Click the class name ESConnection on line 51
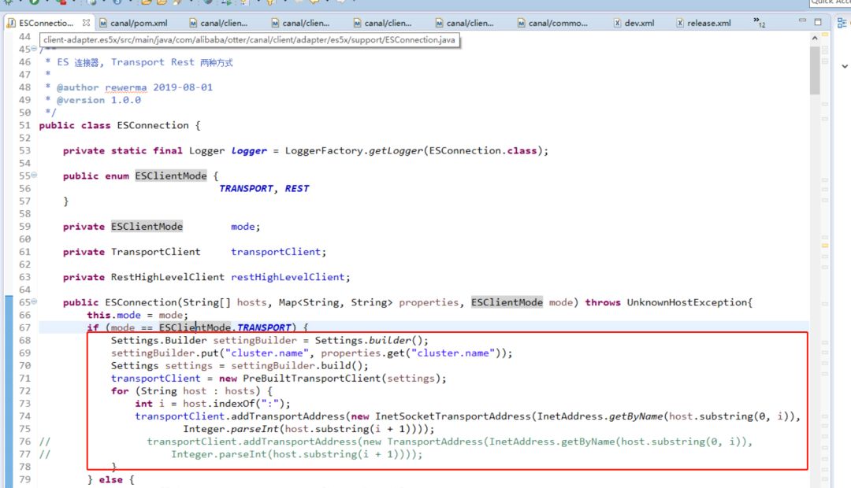This screenshot has width=851, height=488. pos(153,125)
